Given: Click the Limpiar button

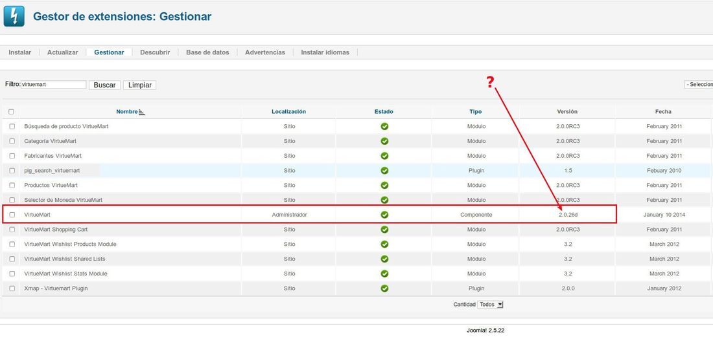Looking at the screenshot, I should coord(139,85).
